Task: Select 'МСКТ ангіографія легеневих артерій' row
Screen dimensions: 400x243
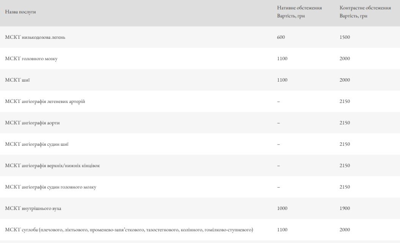Action: (x=45, y=101)
